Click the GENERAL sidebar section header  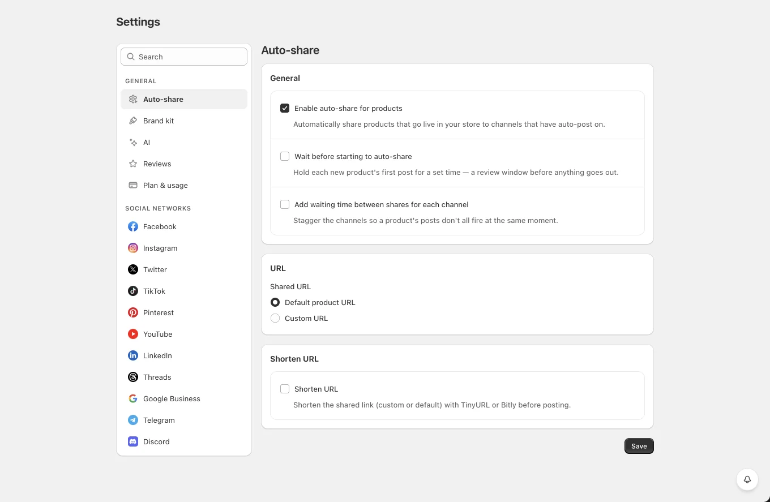[x=141, y=81]
